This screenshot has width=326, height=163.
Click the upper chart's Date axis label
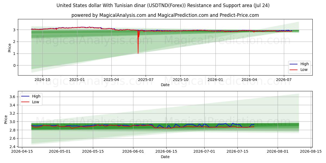click(x=165, y=85)
